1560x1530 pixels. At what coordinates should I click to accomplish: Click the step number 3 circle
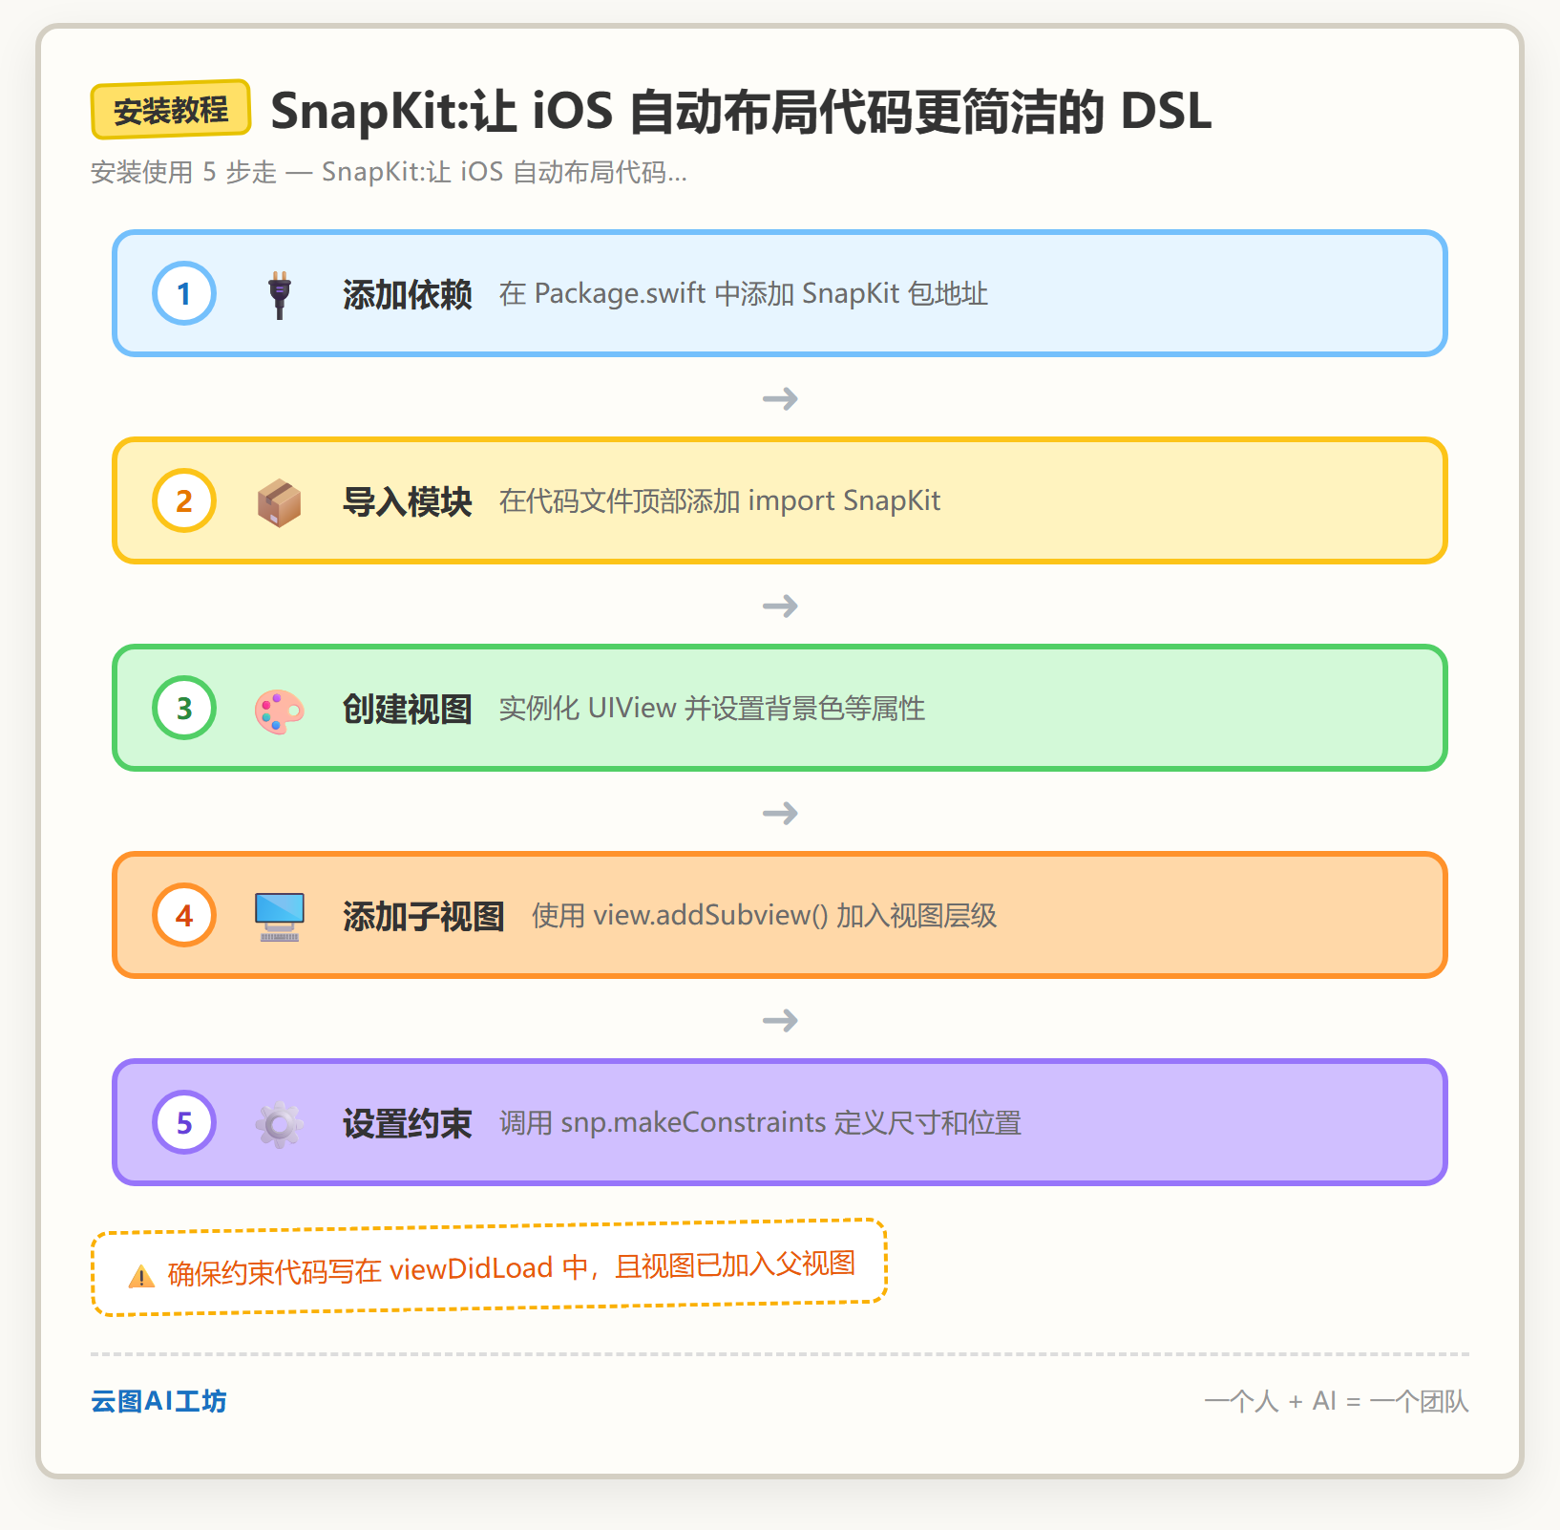click(184, 708)
